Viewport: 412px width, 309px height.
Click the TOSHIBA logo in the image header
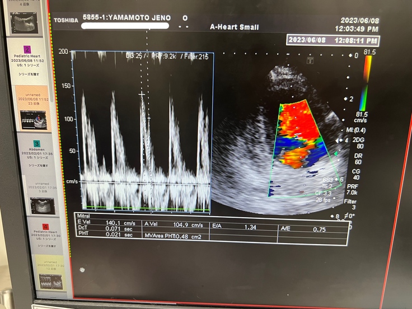click(x=66, y=20)
